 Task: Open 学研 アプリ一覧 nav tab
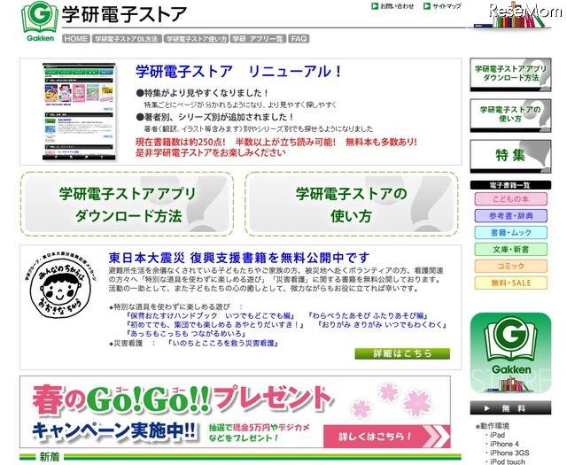[258, 39]
